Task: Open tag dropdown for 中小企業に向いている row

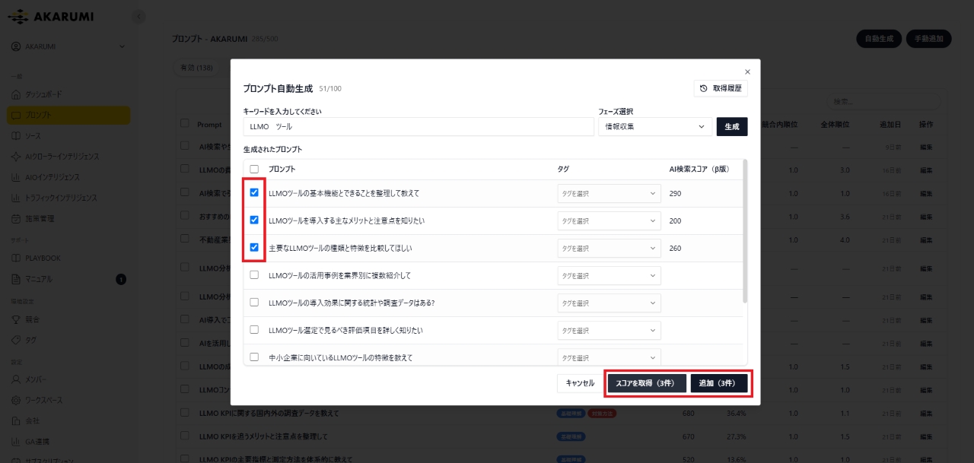Action: (x=609, y=357)
